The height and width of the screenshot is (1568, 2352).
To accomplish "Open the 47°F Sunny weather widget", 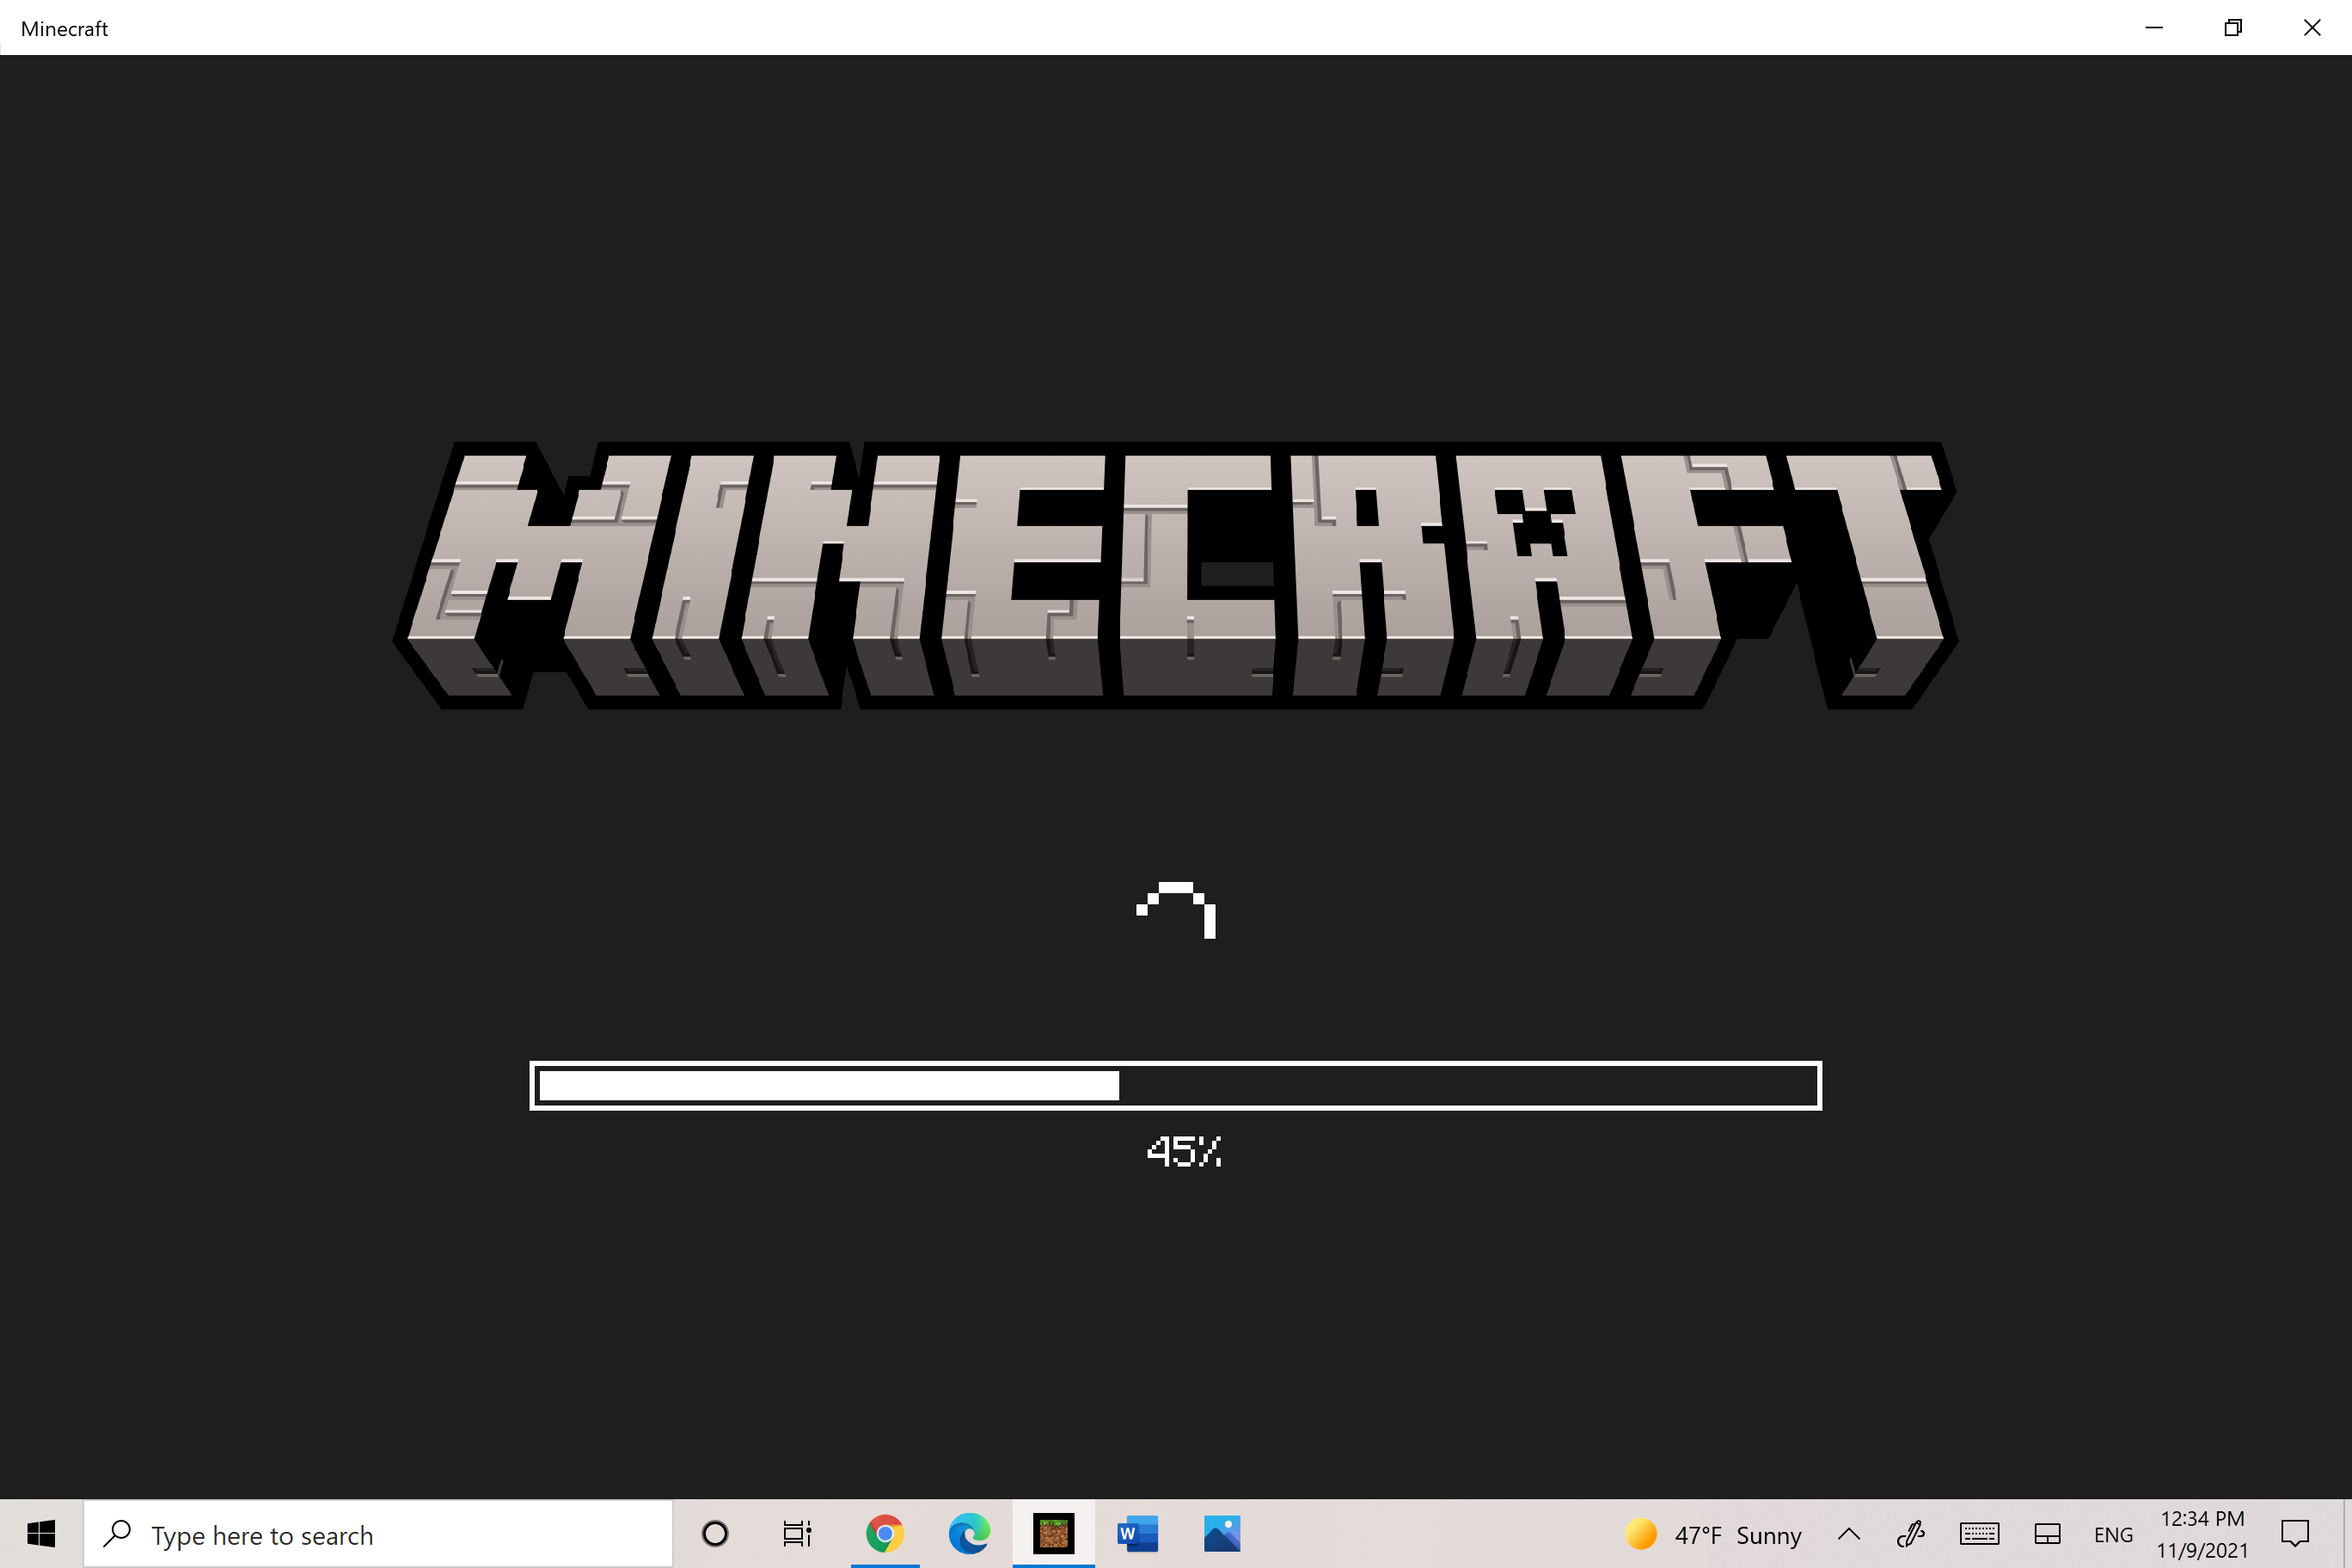I will tap(1714, 1534).
